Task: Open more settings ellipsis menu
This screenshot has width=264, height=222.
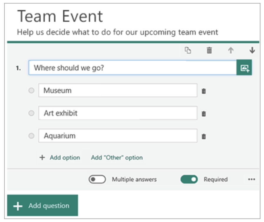Action: 251,179
